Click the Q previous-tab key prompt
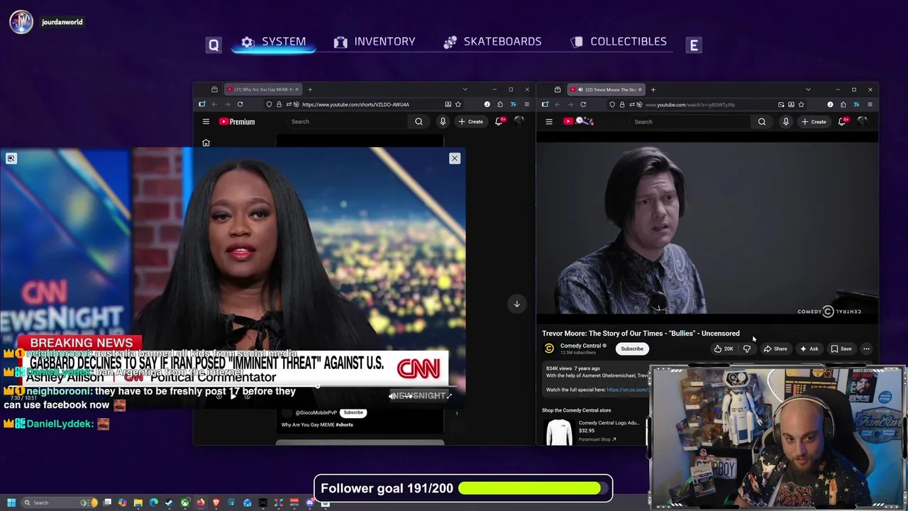The height and width of the screenshot is (511, 908). tap(214, 45)
